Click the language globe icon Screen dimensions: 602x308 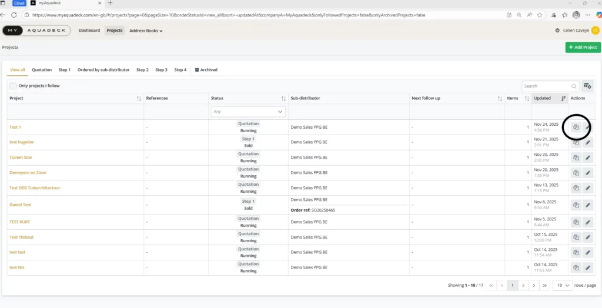click(557, 31)
